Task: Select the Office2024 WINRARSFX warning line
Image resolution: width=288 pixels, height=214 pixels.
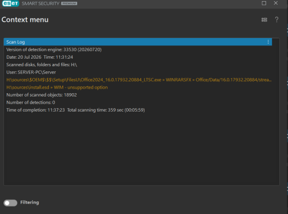Action: pos(138,80)
